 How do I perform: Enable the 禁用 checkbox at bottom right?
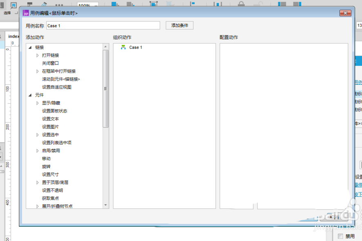pyautogui.click(x=340, y=236)
